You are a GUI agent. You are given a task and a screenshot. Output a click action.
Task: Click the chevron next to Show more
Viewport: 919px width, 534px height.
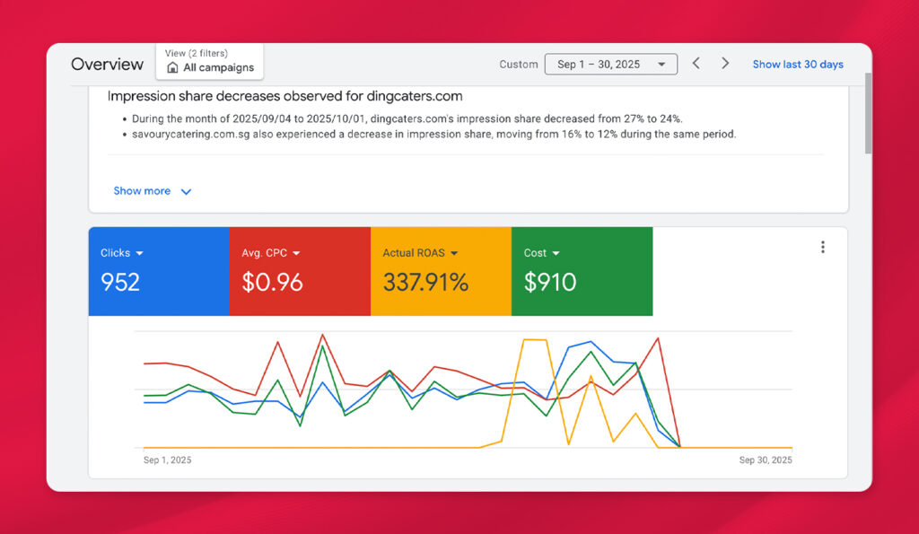tap(186, 191)
